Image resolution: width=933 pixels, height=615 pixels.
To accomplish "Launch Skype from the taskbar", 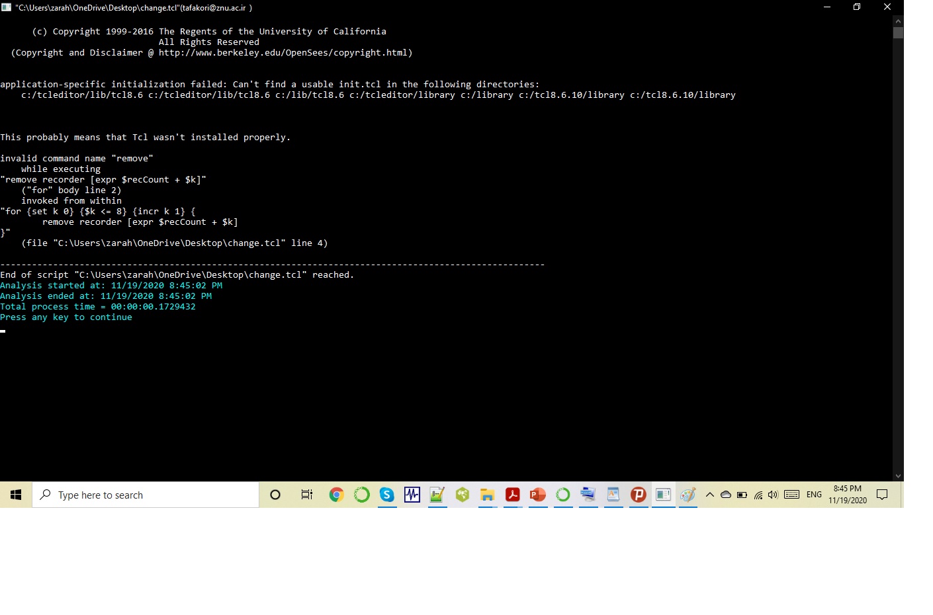I will [386, 495].
